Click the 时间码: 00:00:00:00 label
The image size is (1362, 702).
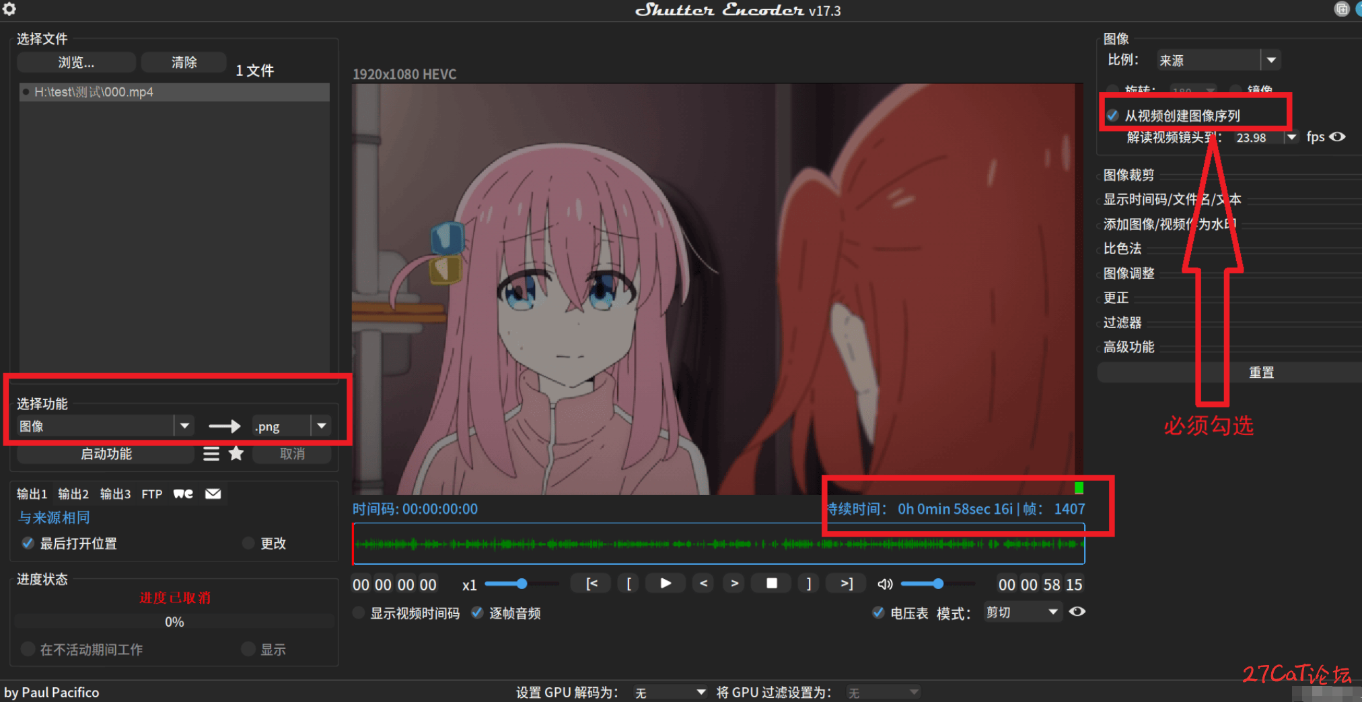(x=415, y=509)
